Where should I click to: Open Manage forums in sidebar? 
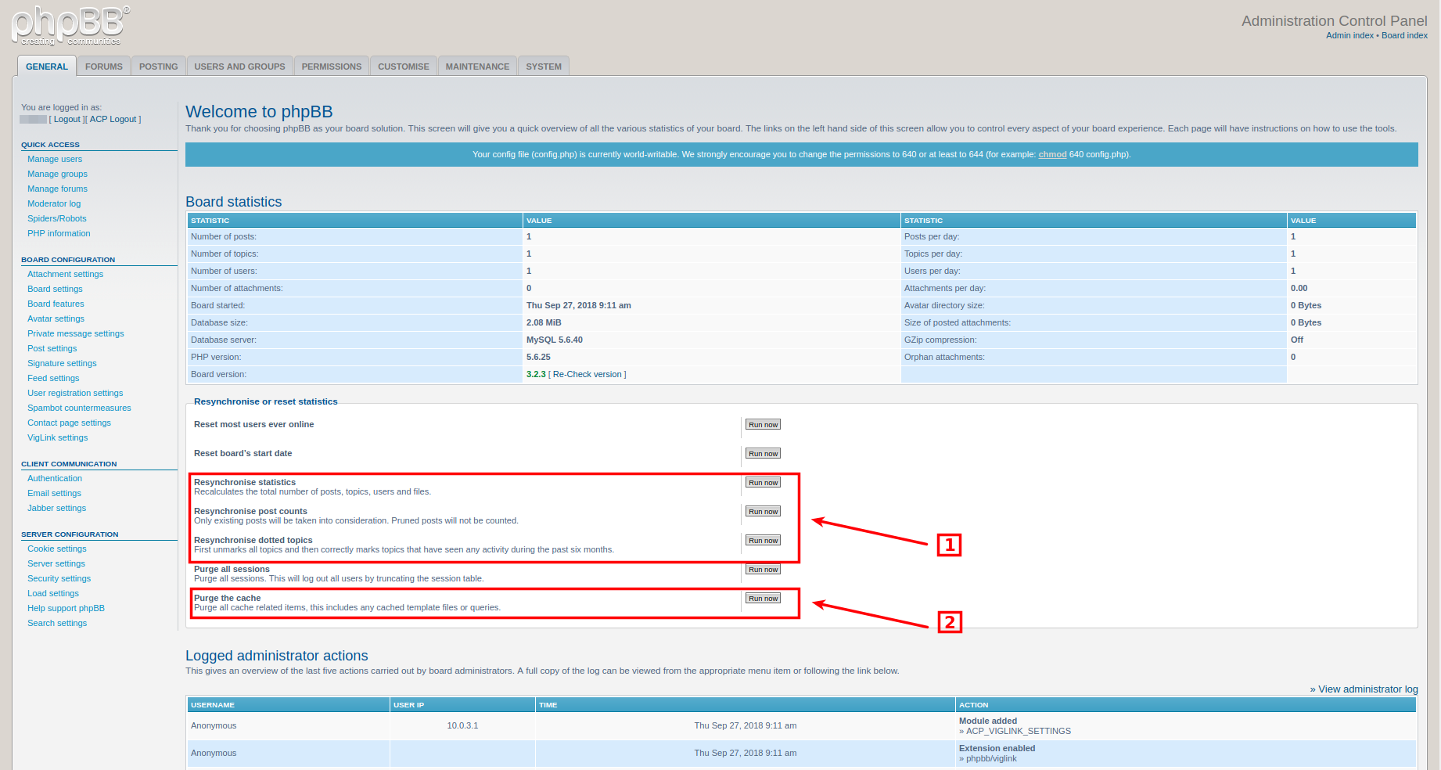tap(57, 189)
